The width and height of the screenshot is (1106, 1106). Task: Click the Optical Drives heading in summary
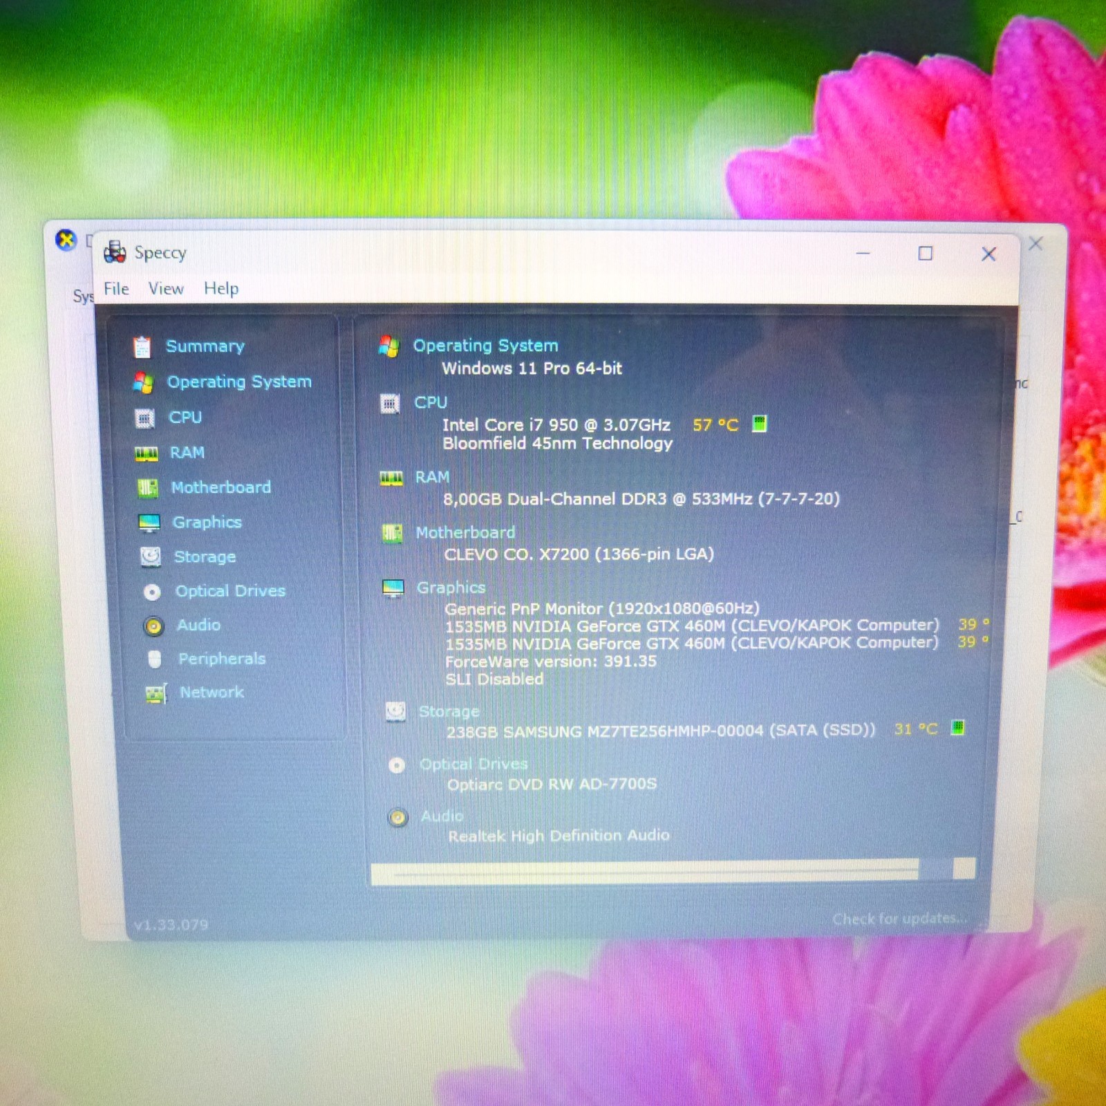tap(474, 764)
